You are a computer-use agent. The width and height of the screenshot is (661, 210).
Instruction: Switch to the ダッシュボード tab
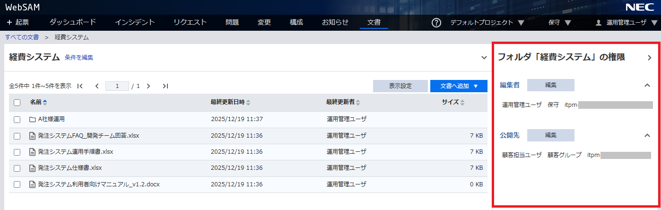[x=73, y=22]
